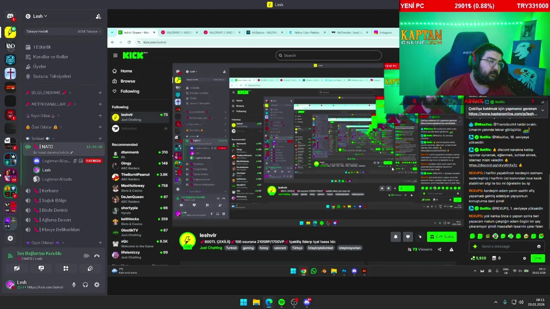The height and width of the screenshot is (309, 550).
Task: Open the recommended channel TheBurntPeanut
Action: pos(140,176)
